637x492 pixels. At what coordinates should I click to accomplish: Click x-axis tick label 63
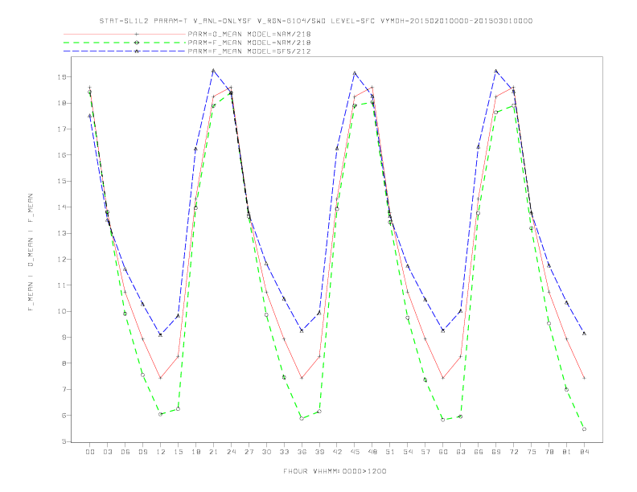461,452
